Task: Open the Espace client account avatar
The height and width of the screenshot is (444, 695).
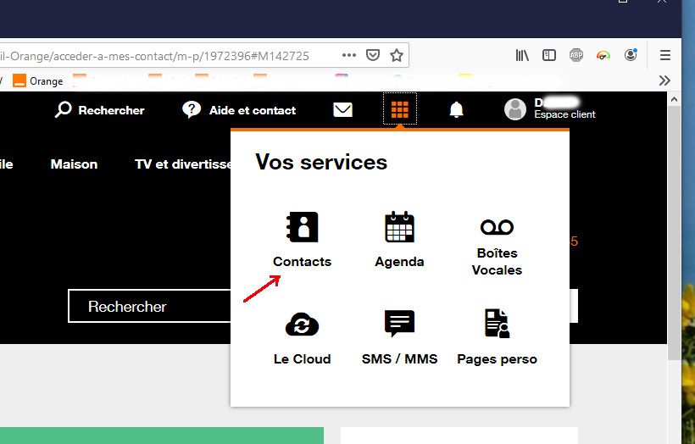Action: tap(515, 109)
